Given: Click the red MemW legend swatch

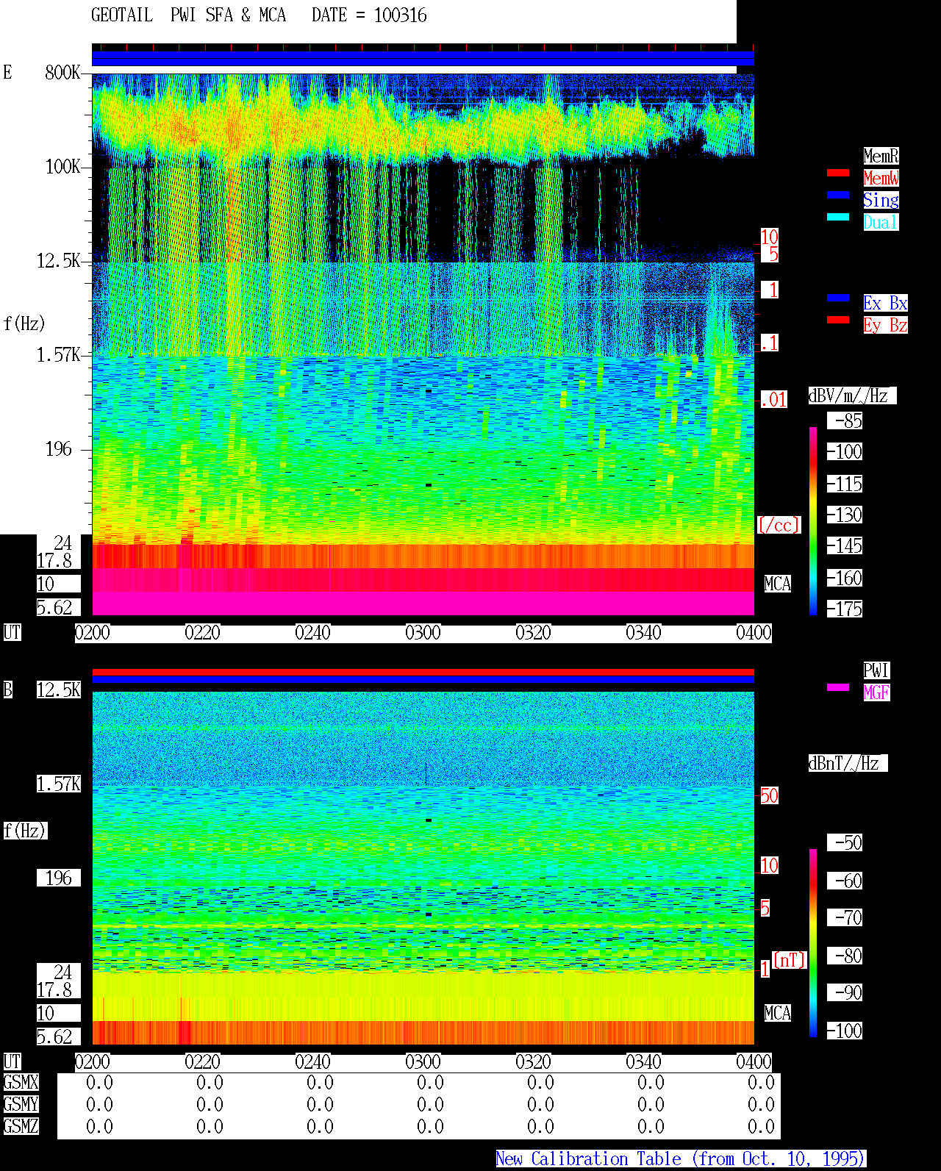Looking at the screenshot, I should (x=838, y=173).
